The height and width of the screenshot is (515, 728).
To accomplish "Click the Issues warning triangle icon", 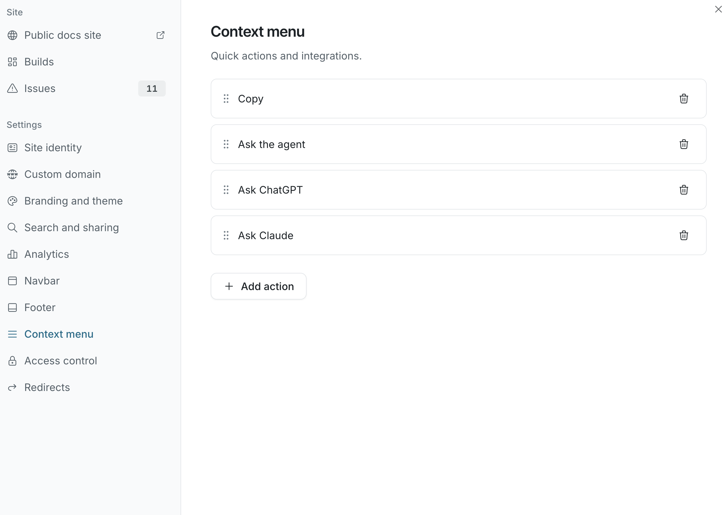I will (12, 88).
